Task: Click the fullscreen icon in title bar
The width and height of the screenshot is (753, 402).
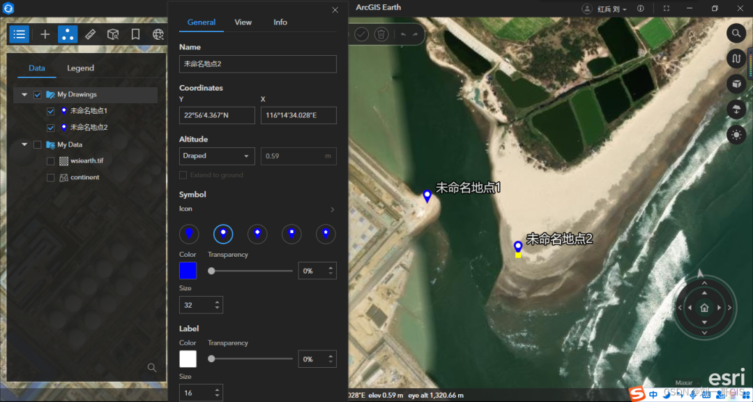Action: point(666,8)
